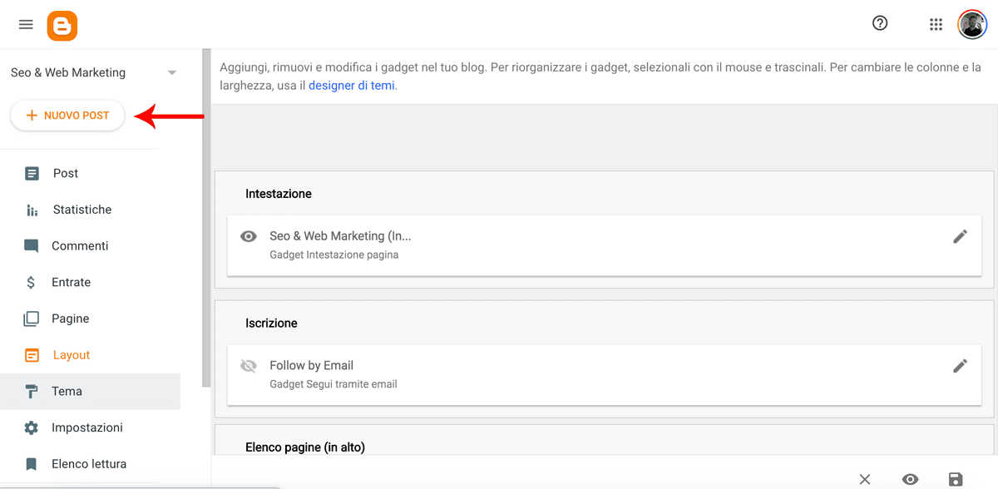Select the Seo & Web Marketing gadget title
The image size is (998, 489).
[340, 236]
